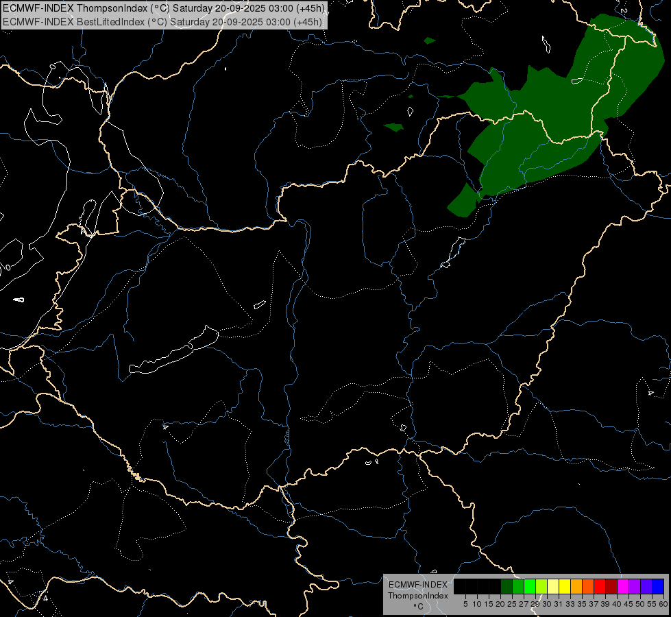
Task: Choose the orange-red 35-37 legend swatch
Action: [x=588, y=586]
